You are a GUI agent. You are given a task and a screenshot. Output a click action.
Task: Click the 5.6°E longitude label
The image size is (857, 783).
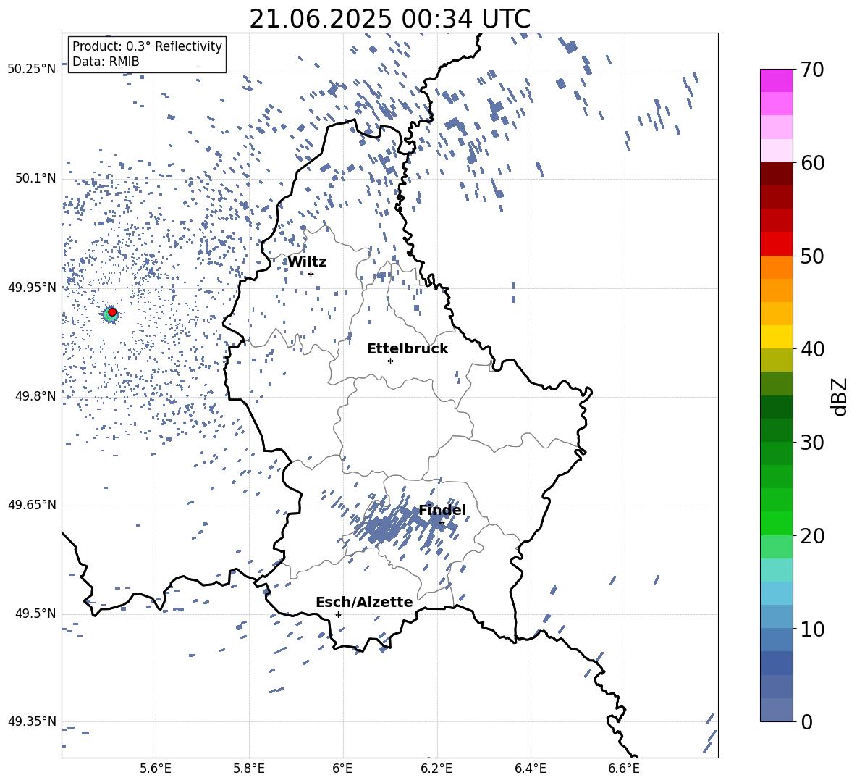click(156, 769)
